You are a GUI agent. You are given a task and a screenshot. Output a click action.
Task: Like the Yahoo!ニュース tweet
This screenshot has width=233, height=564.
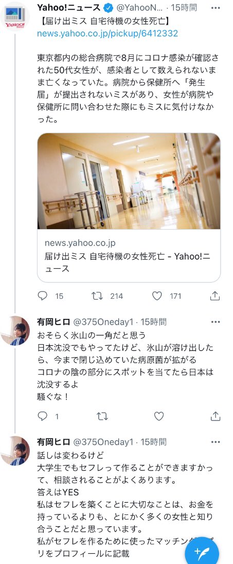(157, 296)
